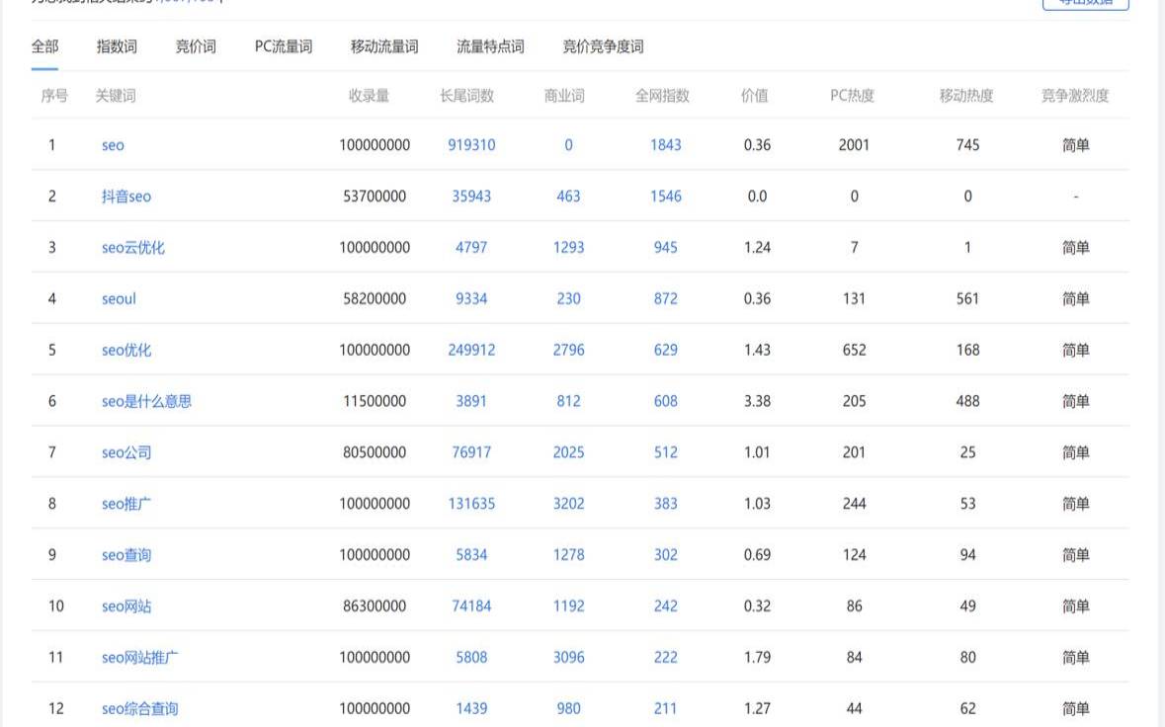Click long-tail count 76917
The width and height of the screenshot is (1165, 727).
click(x=471, y=453)
